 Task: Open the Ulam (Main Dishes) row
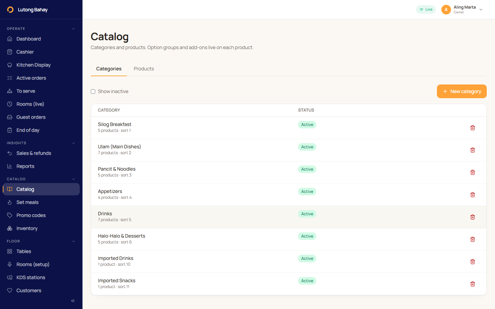pyautogui.click(x=289, y=150)
